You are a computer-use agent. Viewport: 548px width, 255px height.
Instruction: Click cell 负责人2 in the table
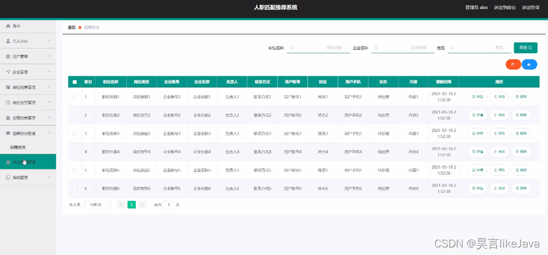click(232, 115)
